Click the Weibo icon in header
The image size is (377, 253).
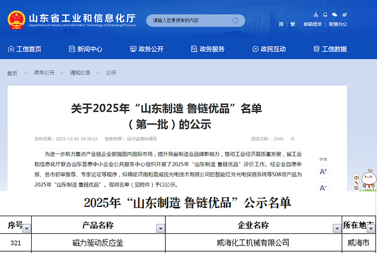[x=344, y=15]
